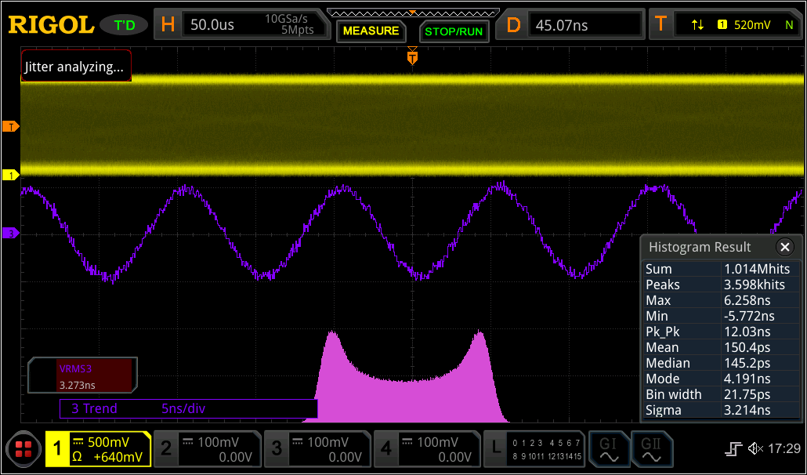Click the GII waveform generator icon
The image size is (807, 475).
653,448
